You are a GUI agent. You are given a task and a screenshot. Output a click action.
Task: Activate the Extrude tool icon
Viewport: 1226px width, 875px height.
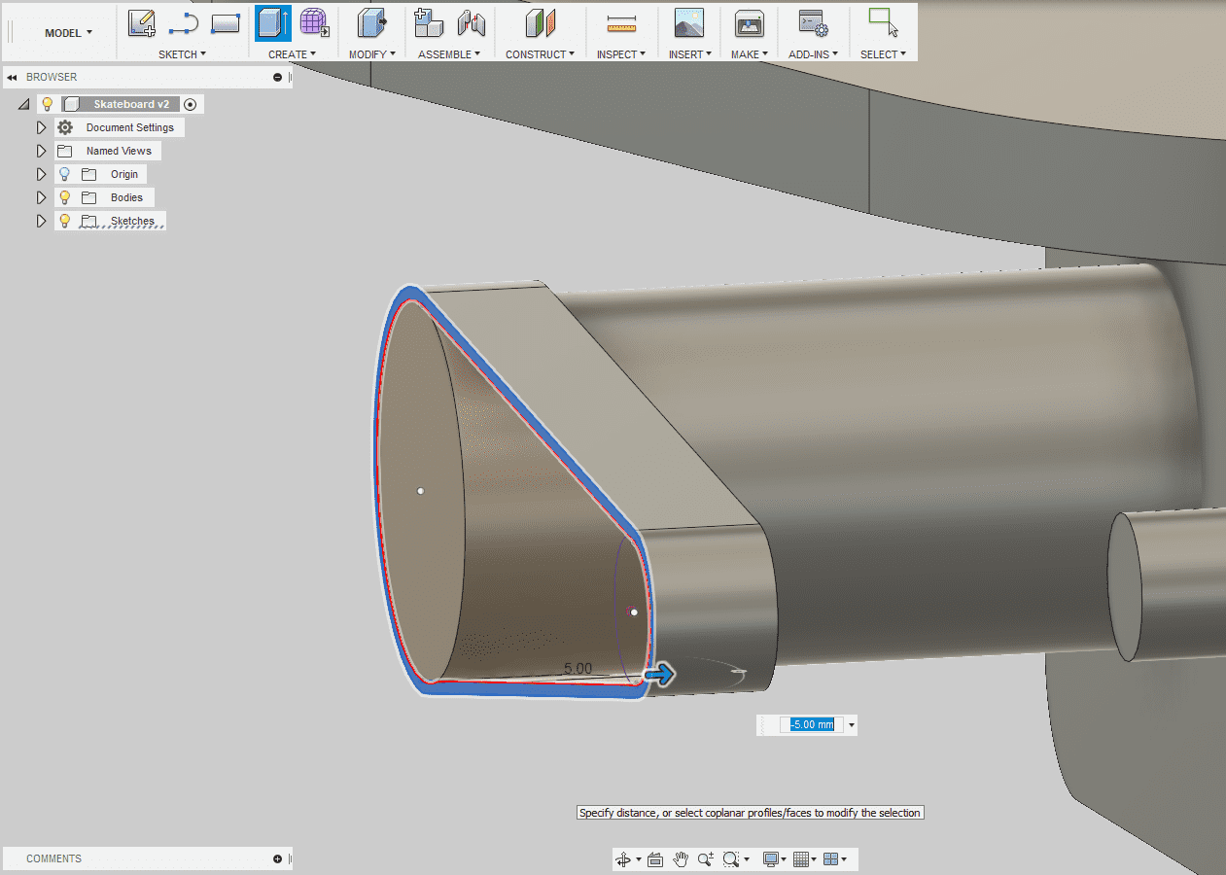click(273, 22)
